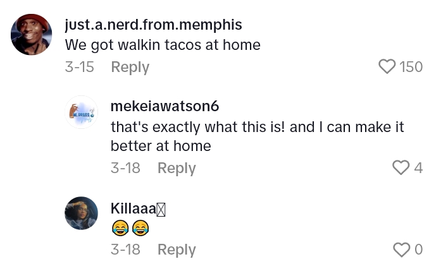Screen dimensions: 429x271
Task: Reply to the walkin tacos comment
Action: (x=130, y=67)
